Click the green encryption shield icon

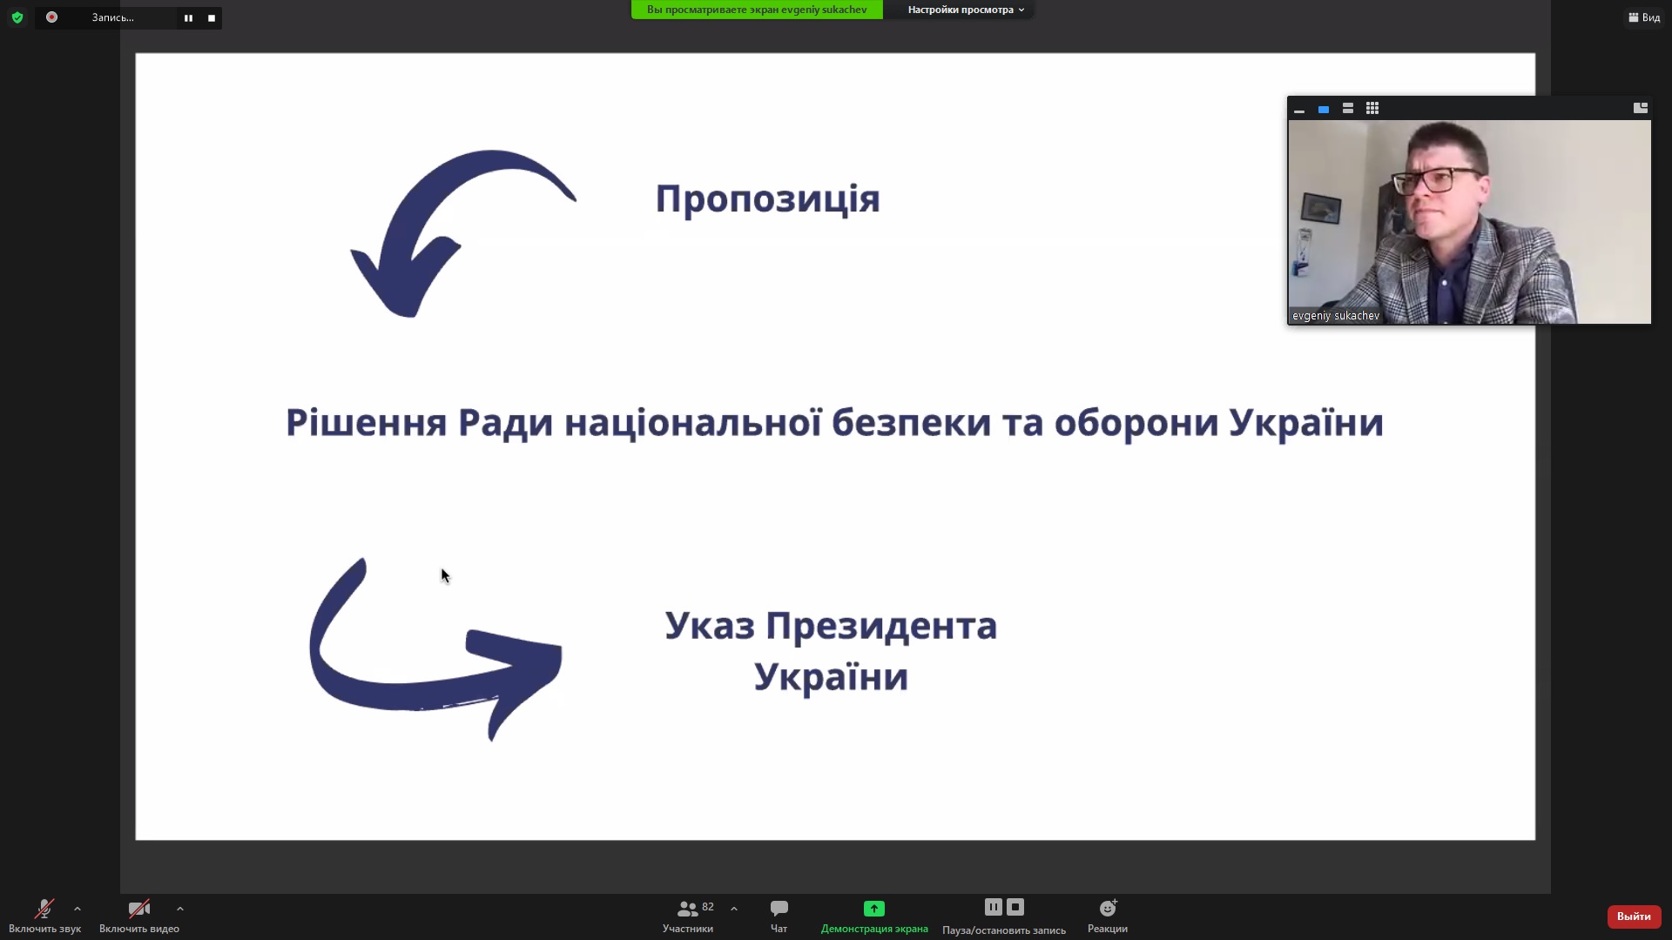pos(17,17)
